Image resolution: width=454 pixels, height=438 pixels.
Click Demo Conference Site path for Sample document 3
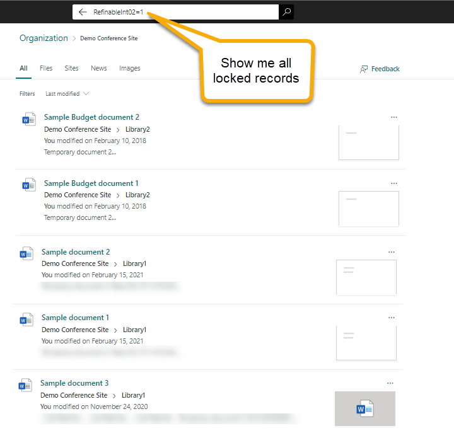74,396
